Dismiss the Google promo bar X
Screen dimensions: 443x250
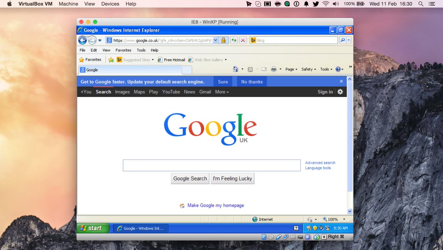point(341,81)
